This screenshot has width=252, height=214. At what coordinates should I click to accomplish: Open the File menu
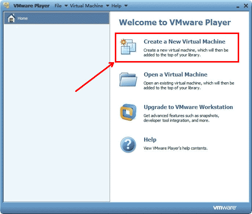click(x=58, y=6)
